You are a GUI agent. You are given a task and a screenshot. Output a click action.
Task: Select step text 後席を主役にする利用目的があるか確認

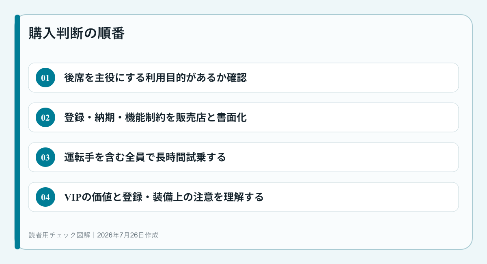[155, 78]
